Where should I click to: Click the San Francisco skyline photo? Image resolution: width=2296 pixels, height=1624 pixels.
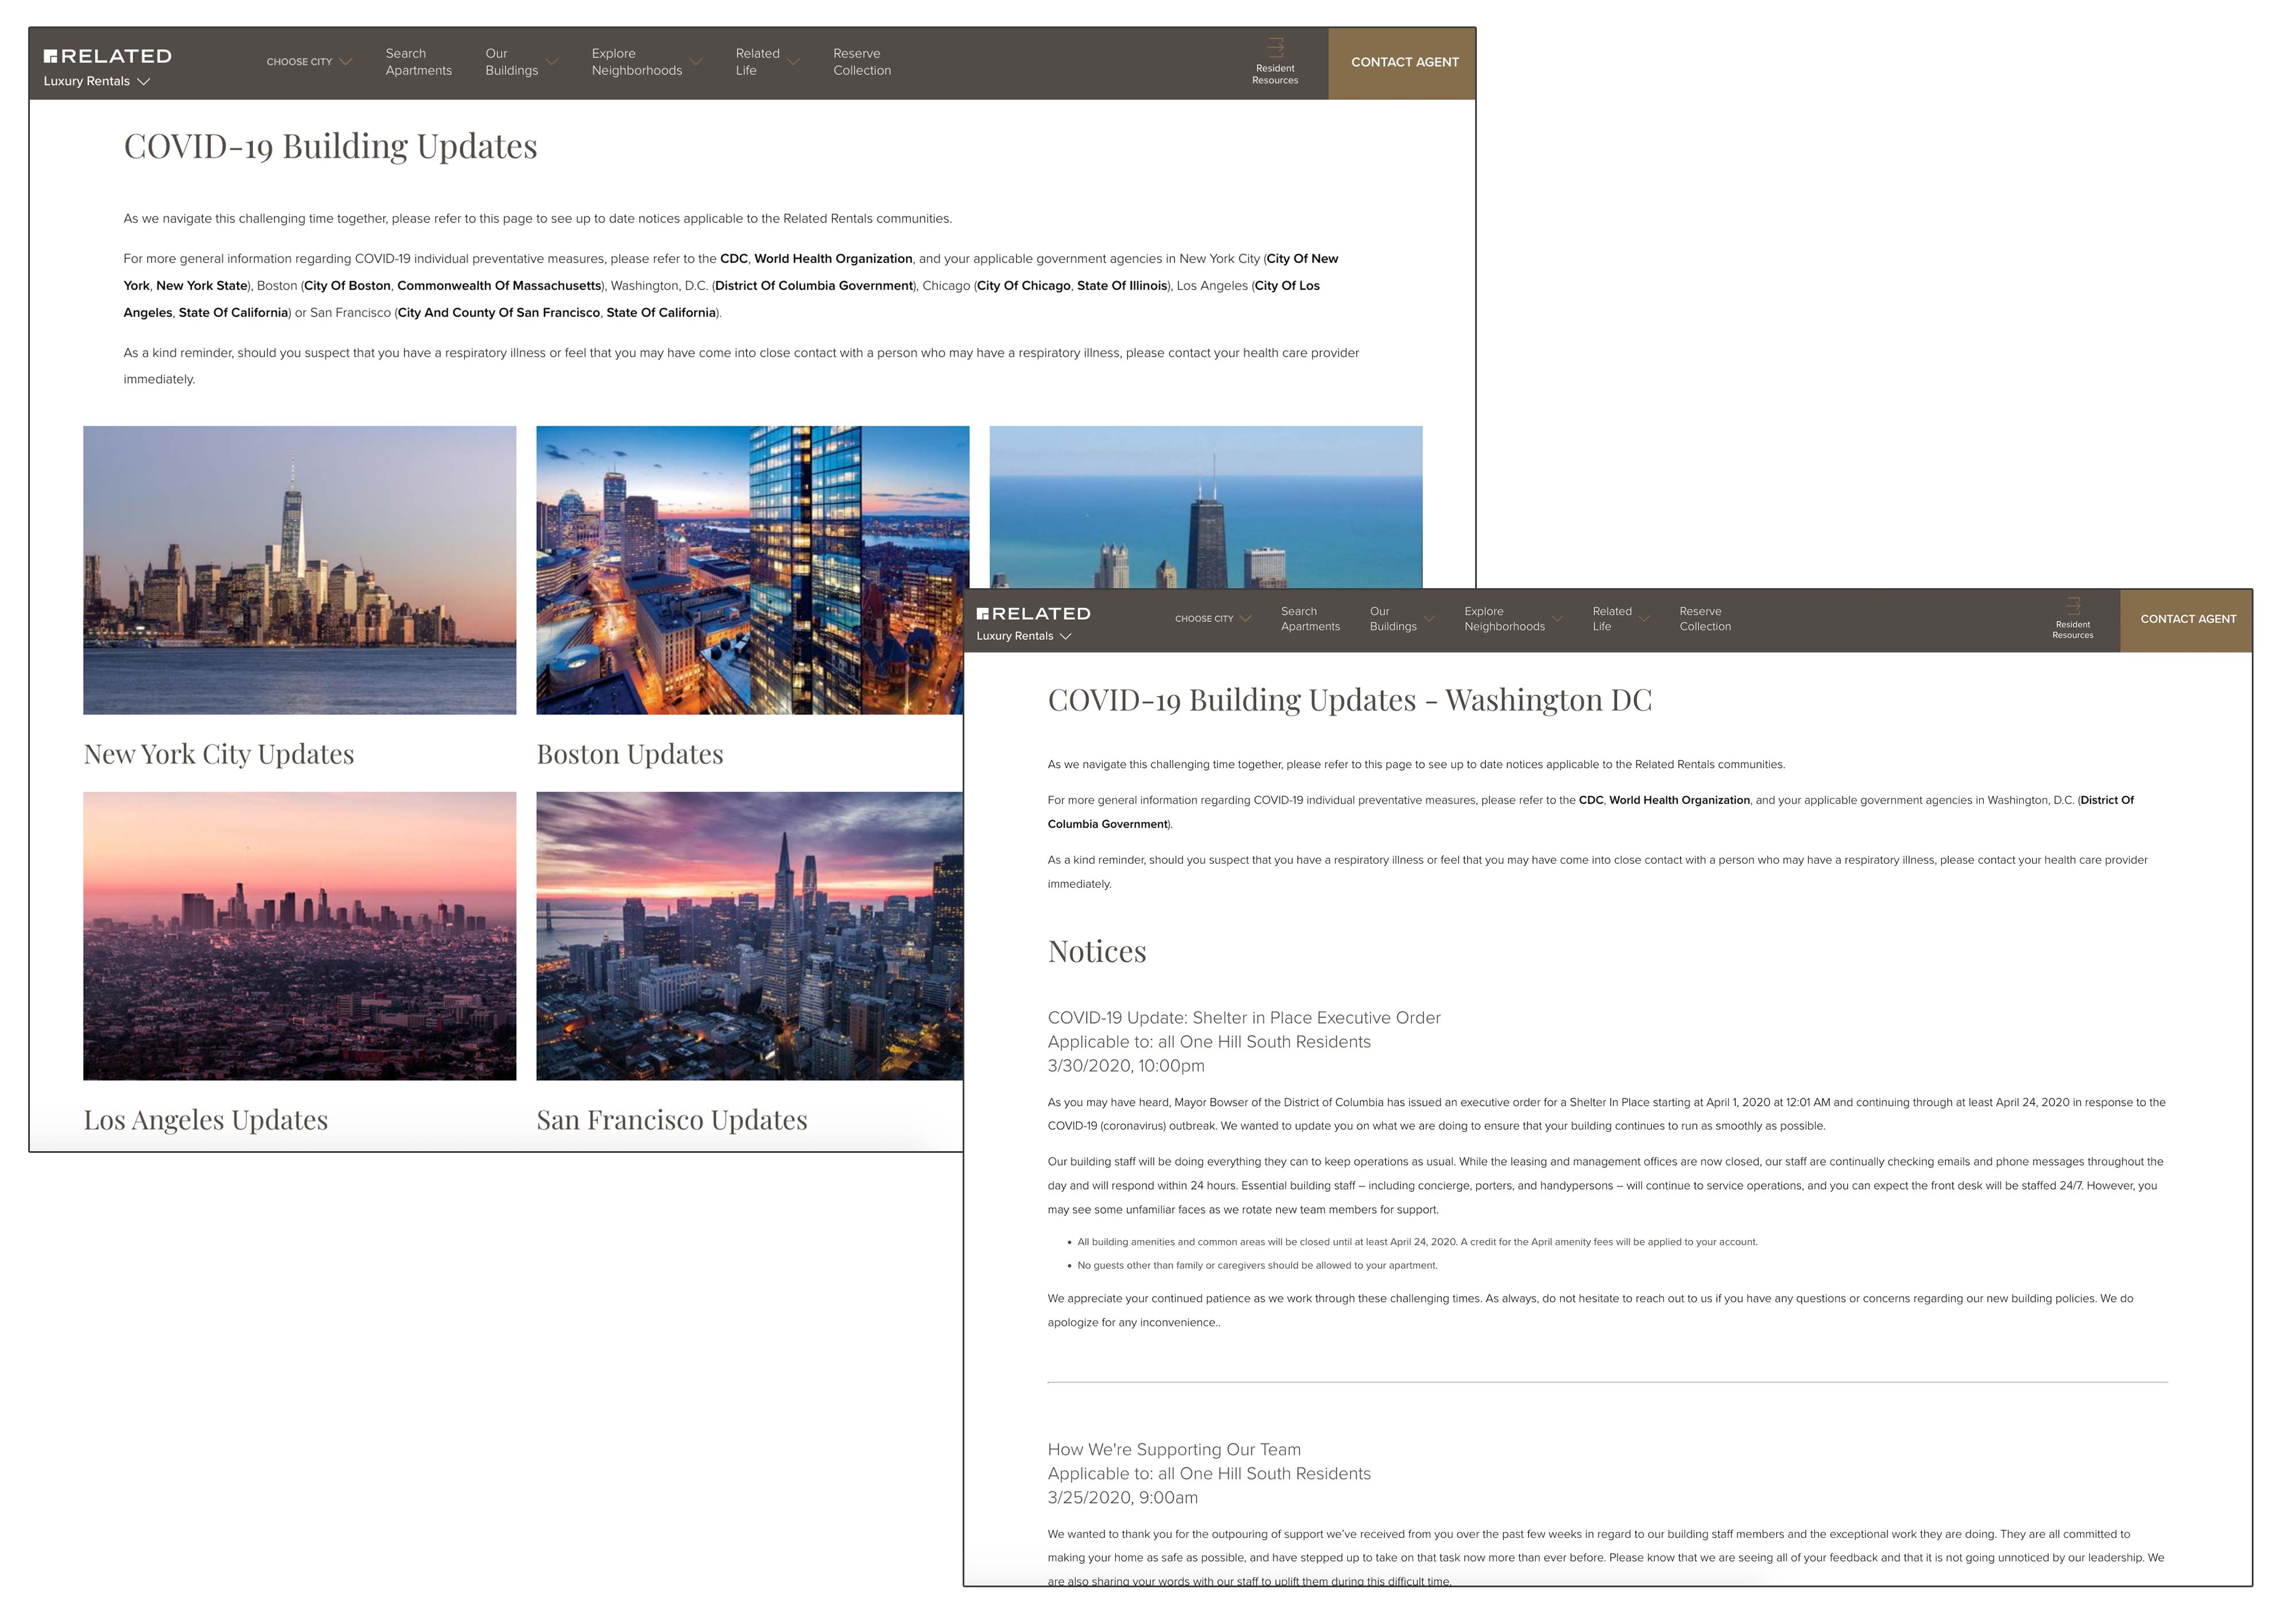point(749,936)
